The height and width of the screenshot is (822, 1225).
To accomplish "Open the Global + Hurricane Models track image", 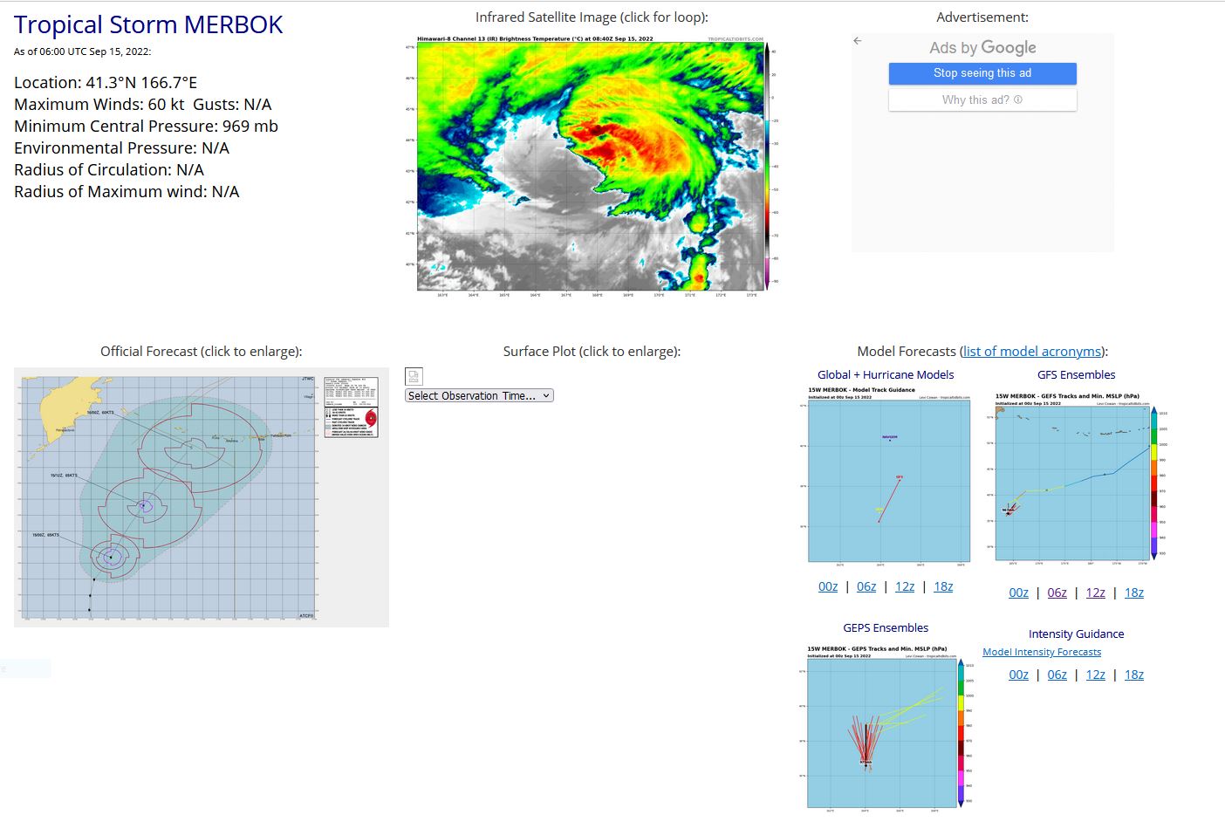I will [888, 476].
